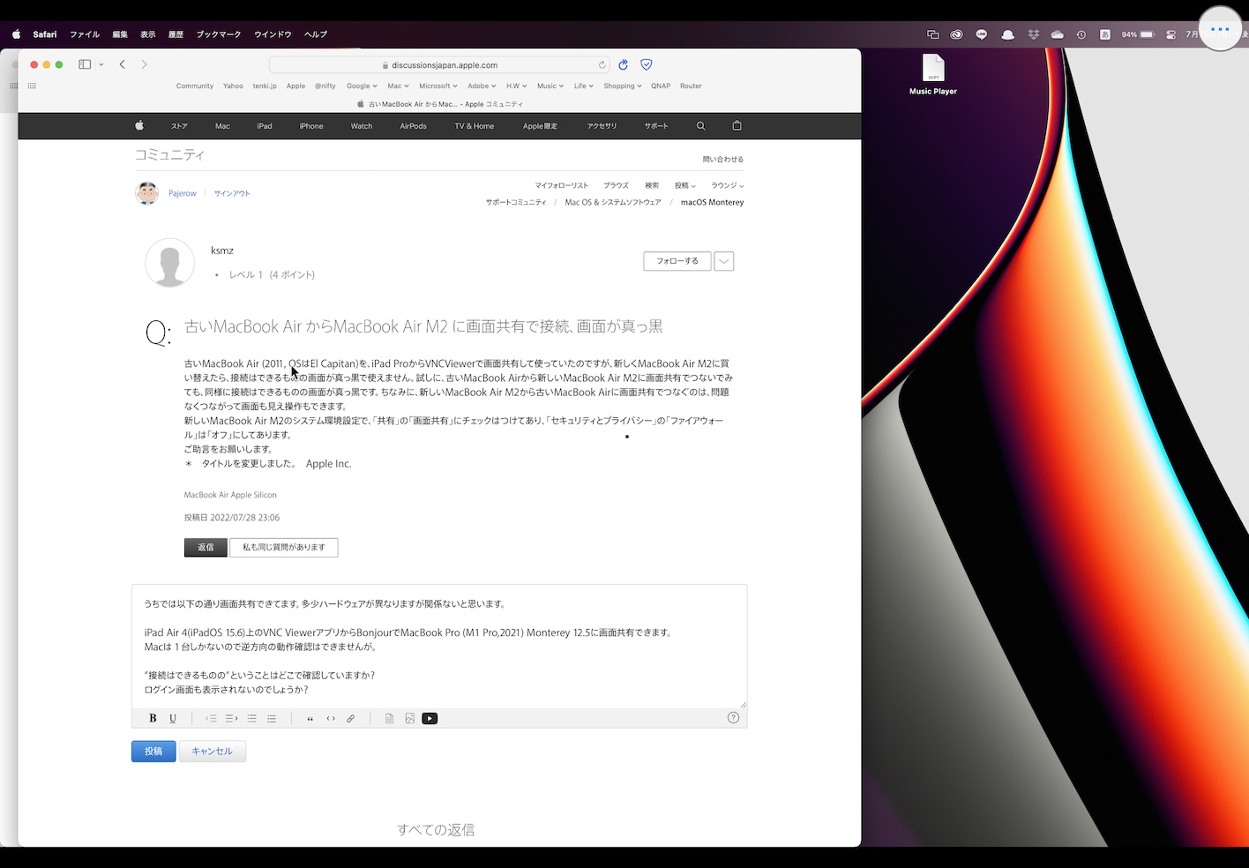Viewport: 1249px width, 868px height.
Task: Apply underline formatting in reply editor
Action: 173,718
